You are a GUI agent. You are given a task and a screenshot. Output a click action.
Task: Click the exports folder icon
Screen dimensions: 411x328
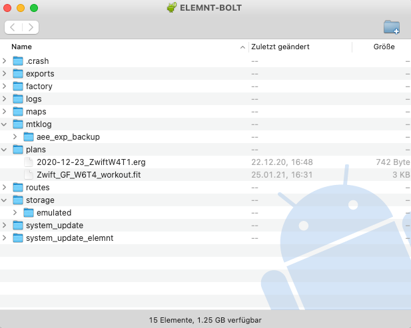[18, 74]
